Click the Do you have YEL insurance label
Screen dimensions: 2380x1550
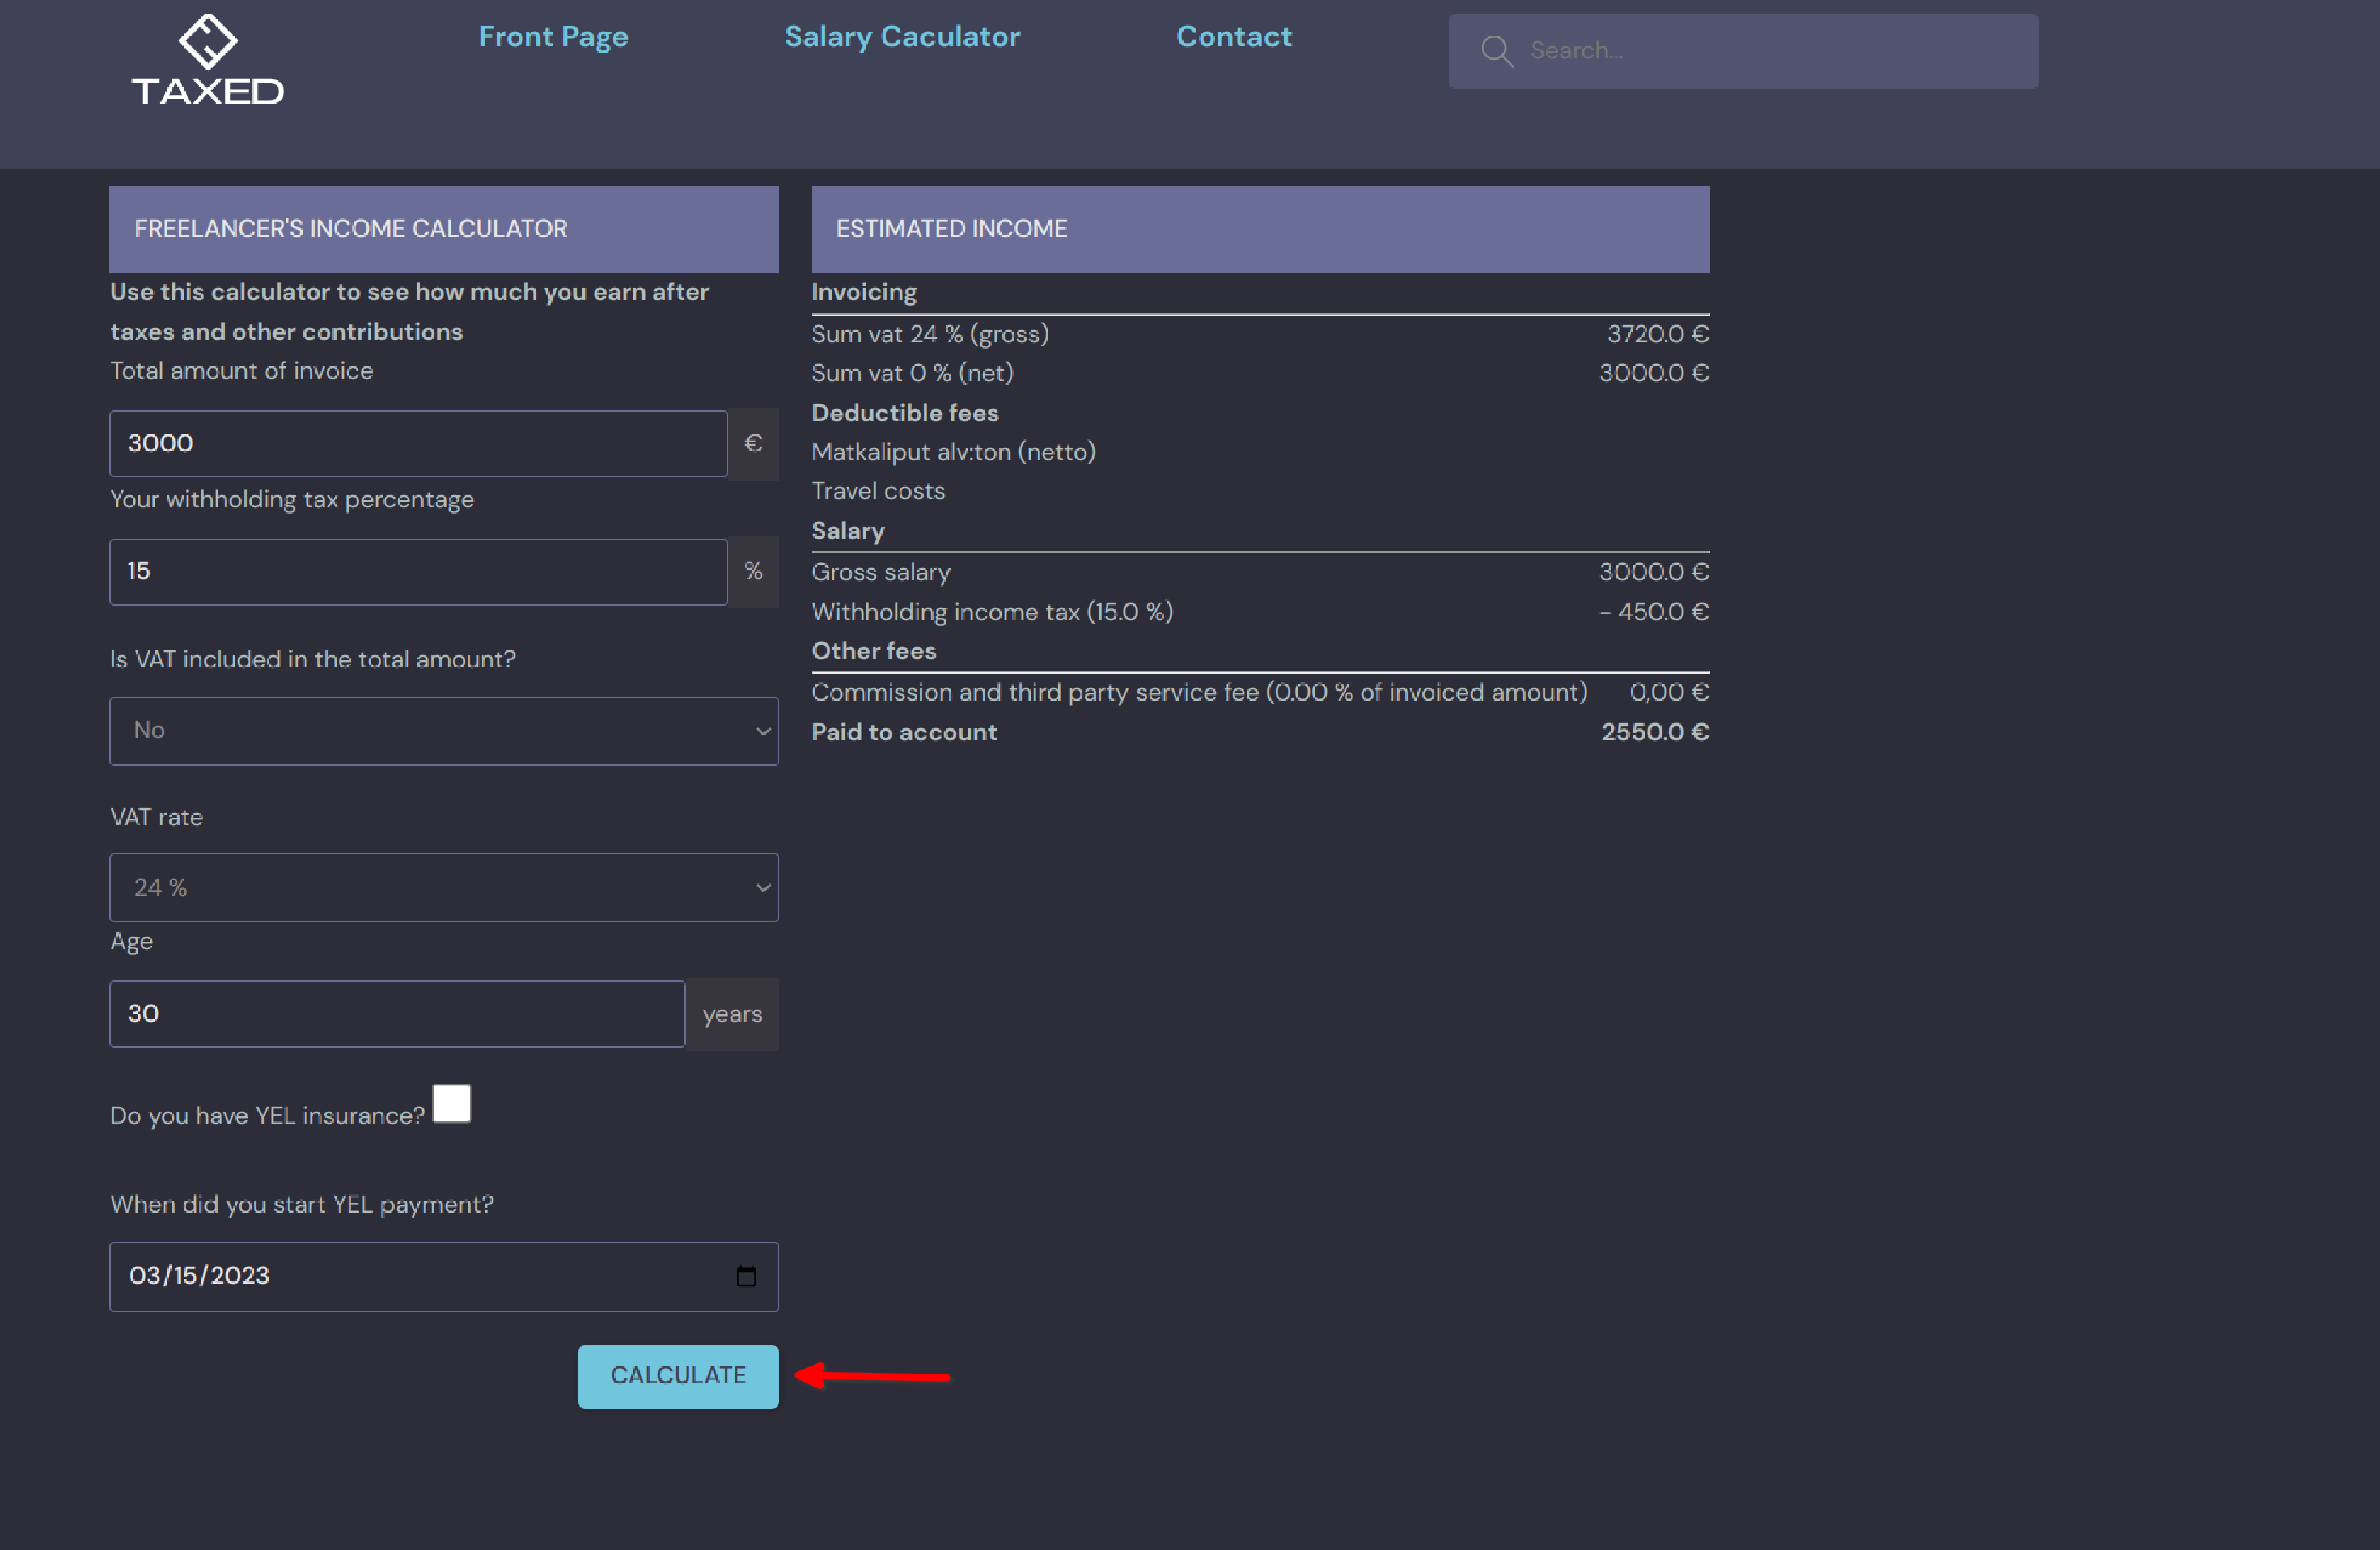pyautogui.click(x=267, y=1116)
